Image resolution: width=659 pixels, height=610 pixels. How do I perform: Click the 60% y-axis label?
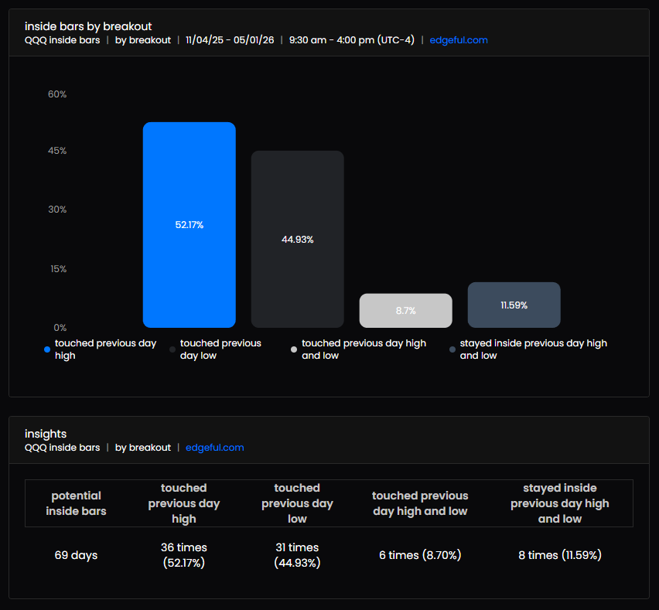57,94
